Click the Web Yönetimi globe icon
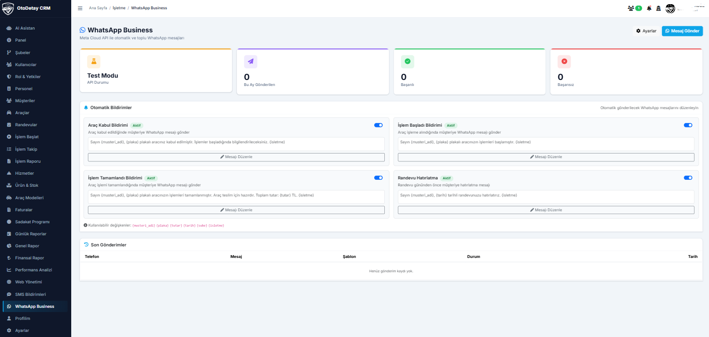 [9, 282]
